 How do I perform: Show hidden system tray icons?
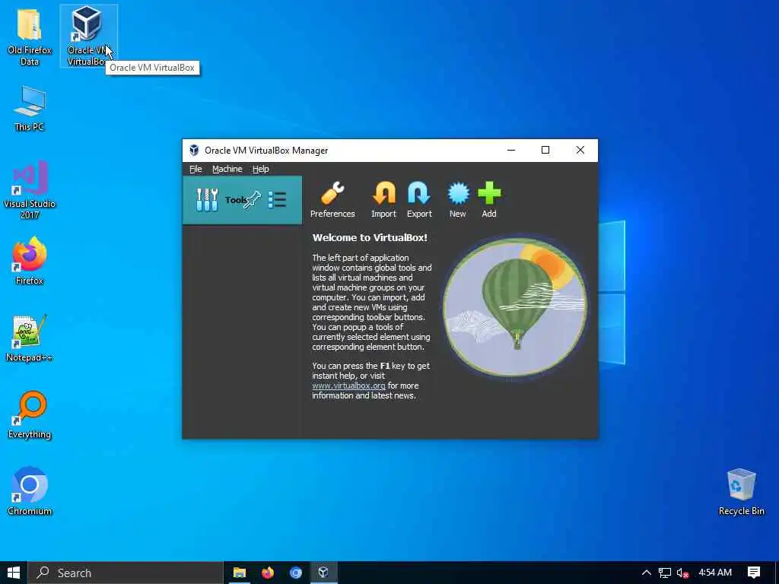click(x=647, y=573)
